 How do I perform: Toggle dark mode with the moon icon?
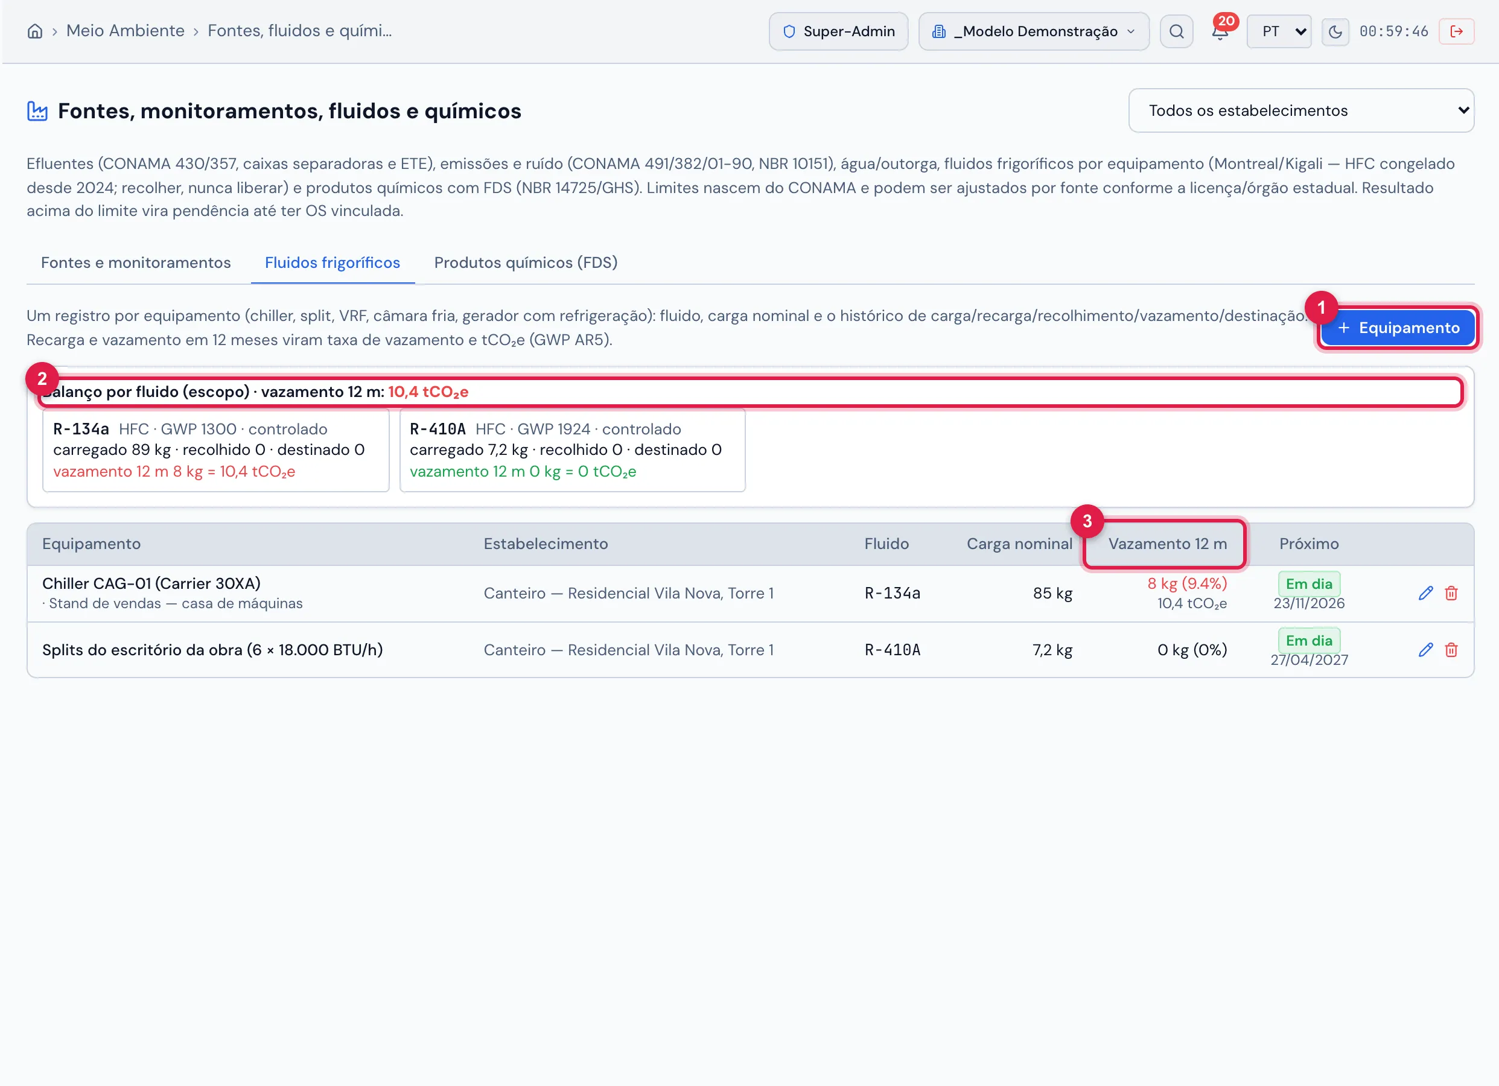point(1335,31)
